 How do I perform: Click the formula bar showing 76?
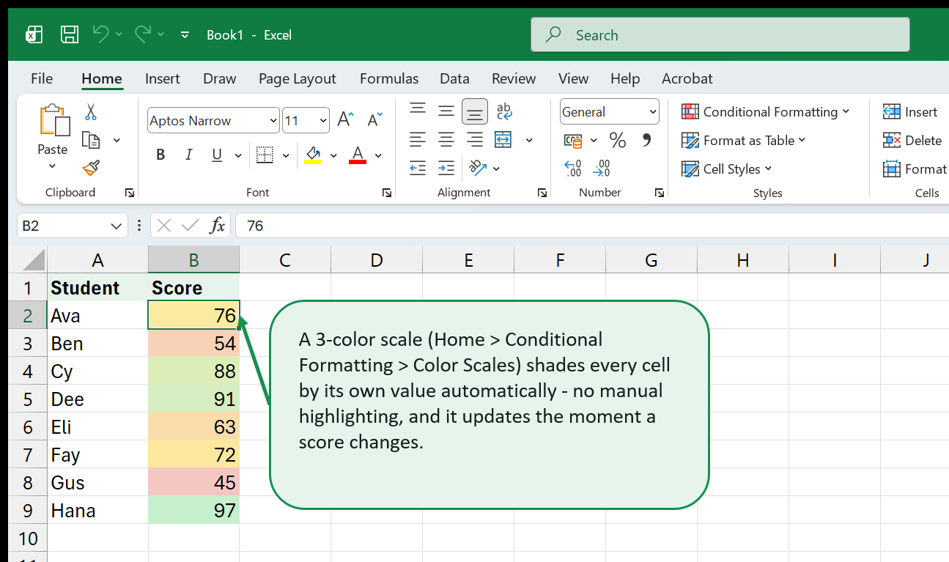point(591,226)
